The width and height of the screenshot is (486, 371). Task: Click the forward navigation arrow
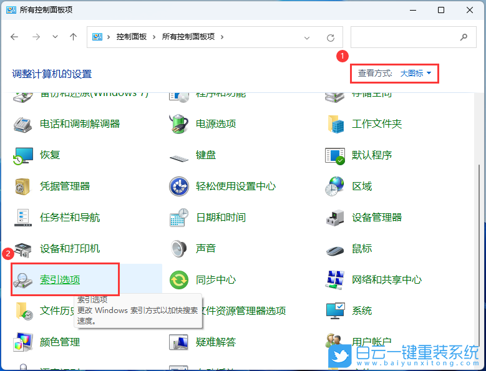(36, 37)
